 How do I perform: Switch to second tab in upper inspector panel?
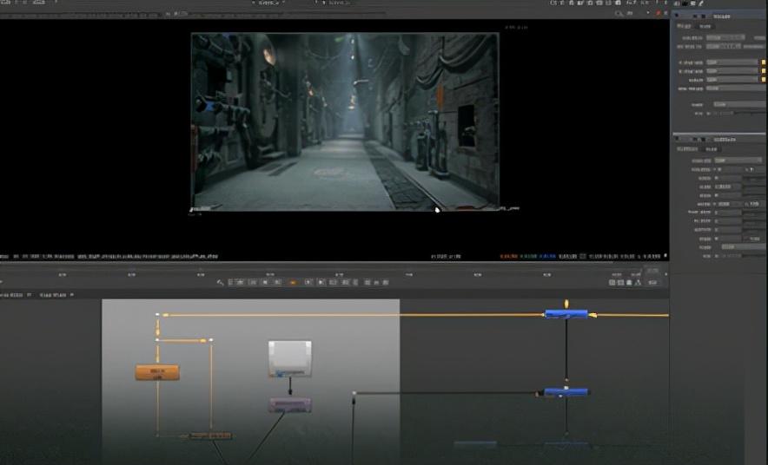[705, 26]
